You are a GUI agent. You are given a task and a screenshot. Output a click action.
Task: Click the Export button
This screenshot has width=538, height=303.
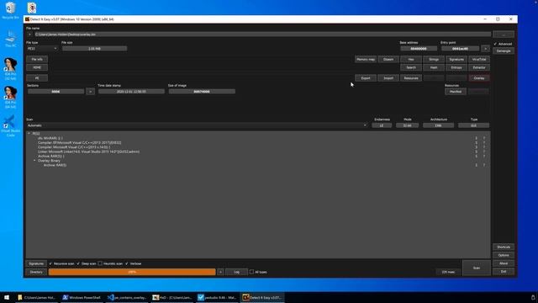[x=366, y=78]
